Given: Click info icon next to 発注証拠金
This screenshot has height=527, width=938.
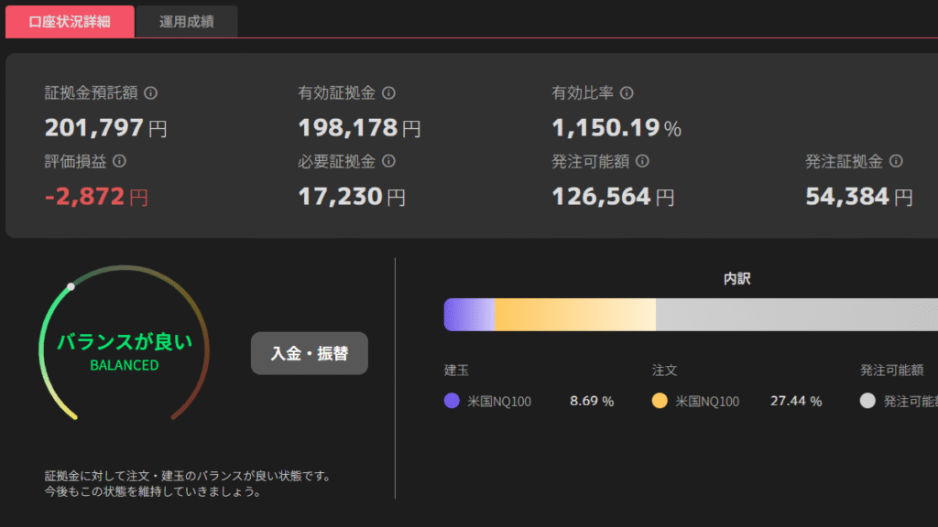Looking at the screenshot, I should point(896,161).
